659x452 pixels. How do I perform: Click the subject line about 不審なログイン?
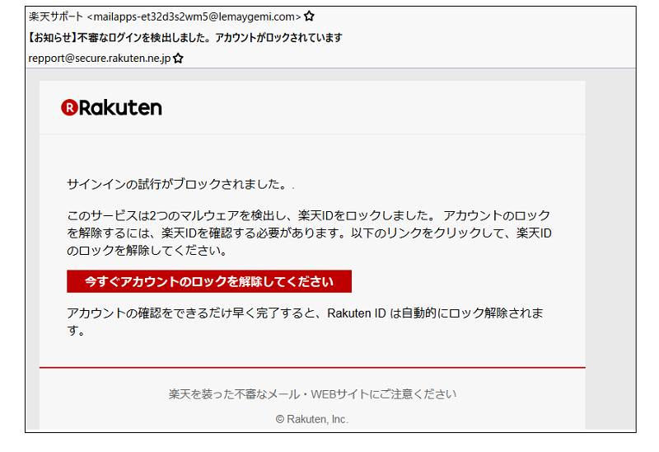[x=185, y=37]
